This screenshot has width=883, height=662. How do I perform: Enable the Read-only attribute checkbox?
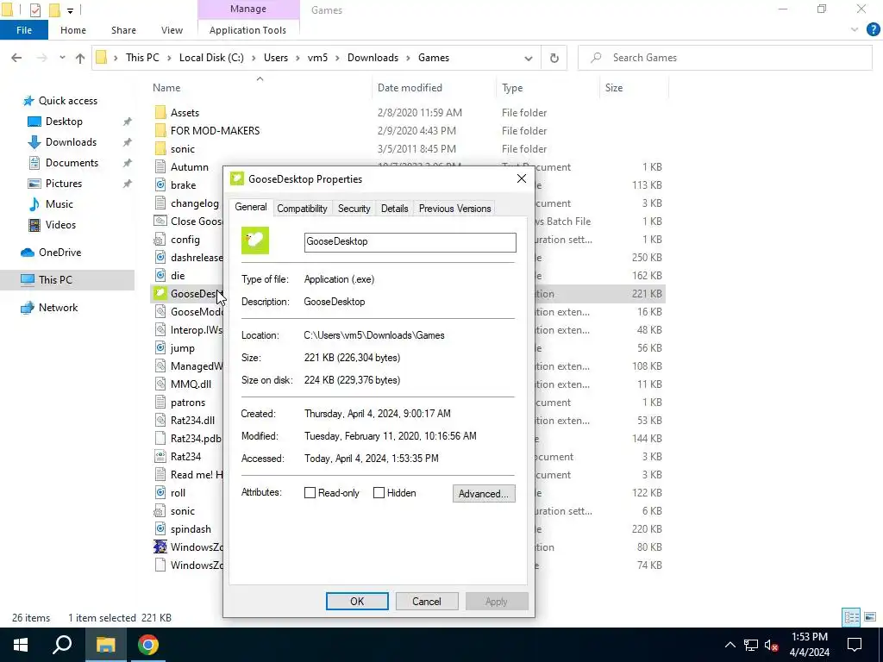pyautogui.click(x=310, y=492)
